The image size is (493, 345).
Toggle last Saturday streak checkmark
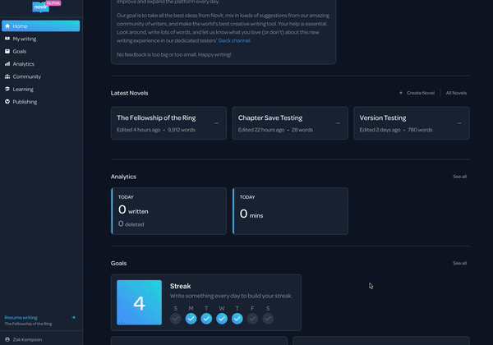click(268, 319)
